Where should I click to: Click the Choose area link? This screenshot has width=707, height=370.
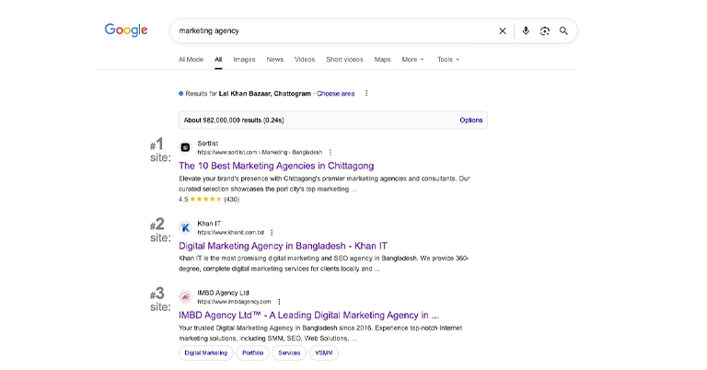(x=335, y=94)
